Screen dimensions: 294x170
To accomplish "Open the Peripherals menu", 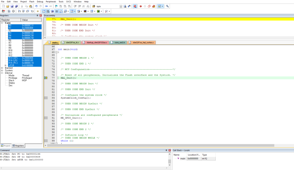I will pos(51,1).
